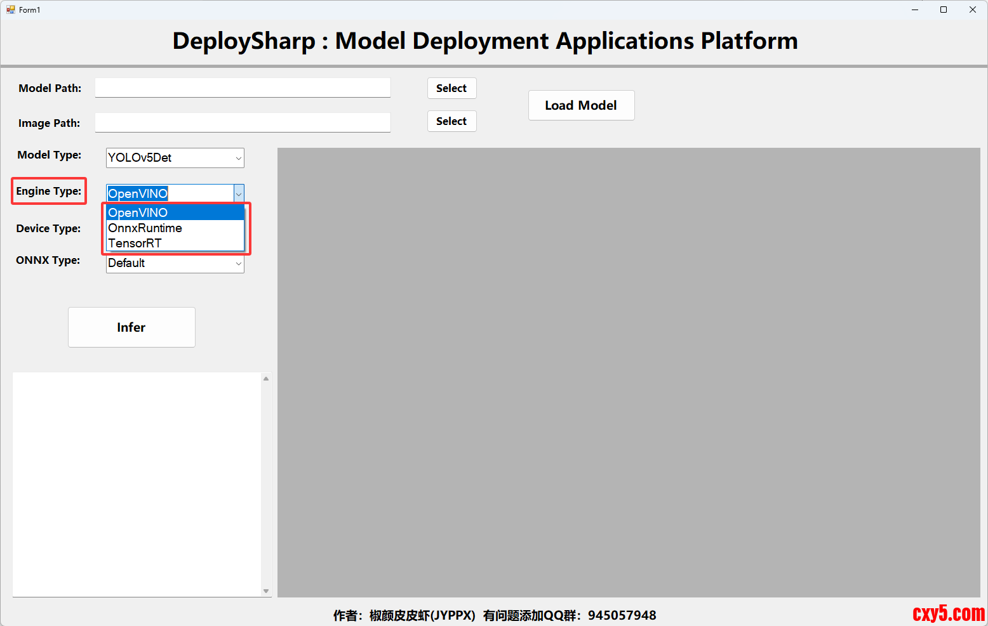Click the Model Path text field
Screen dimensions: 988x626
click(x=243, y=88)
